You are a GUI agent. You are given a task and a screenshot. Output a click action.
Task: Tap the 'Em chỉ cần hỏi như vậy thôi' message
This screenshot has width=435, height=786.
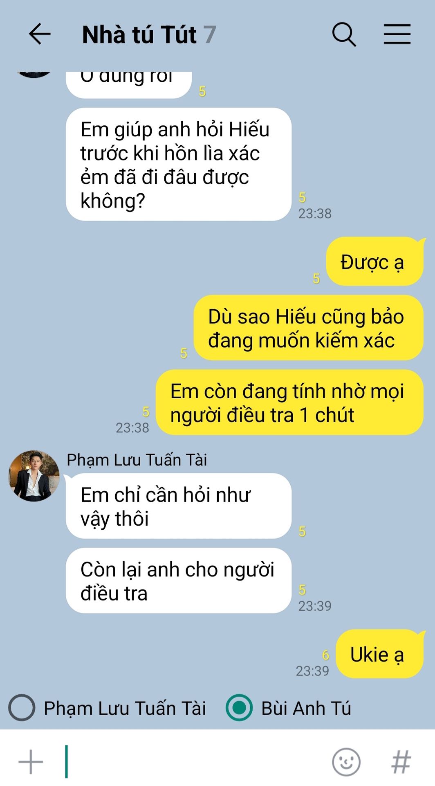pos(179,506)
